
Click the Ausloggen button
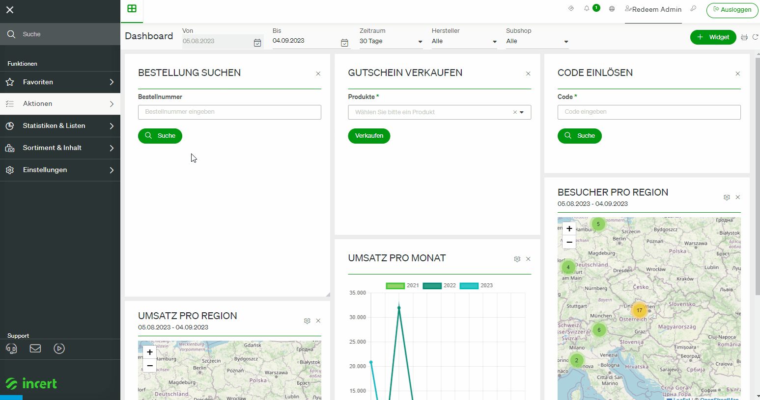(732, 10)
